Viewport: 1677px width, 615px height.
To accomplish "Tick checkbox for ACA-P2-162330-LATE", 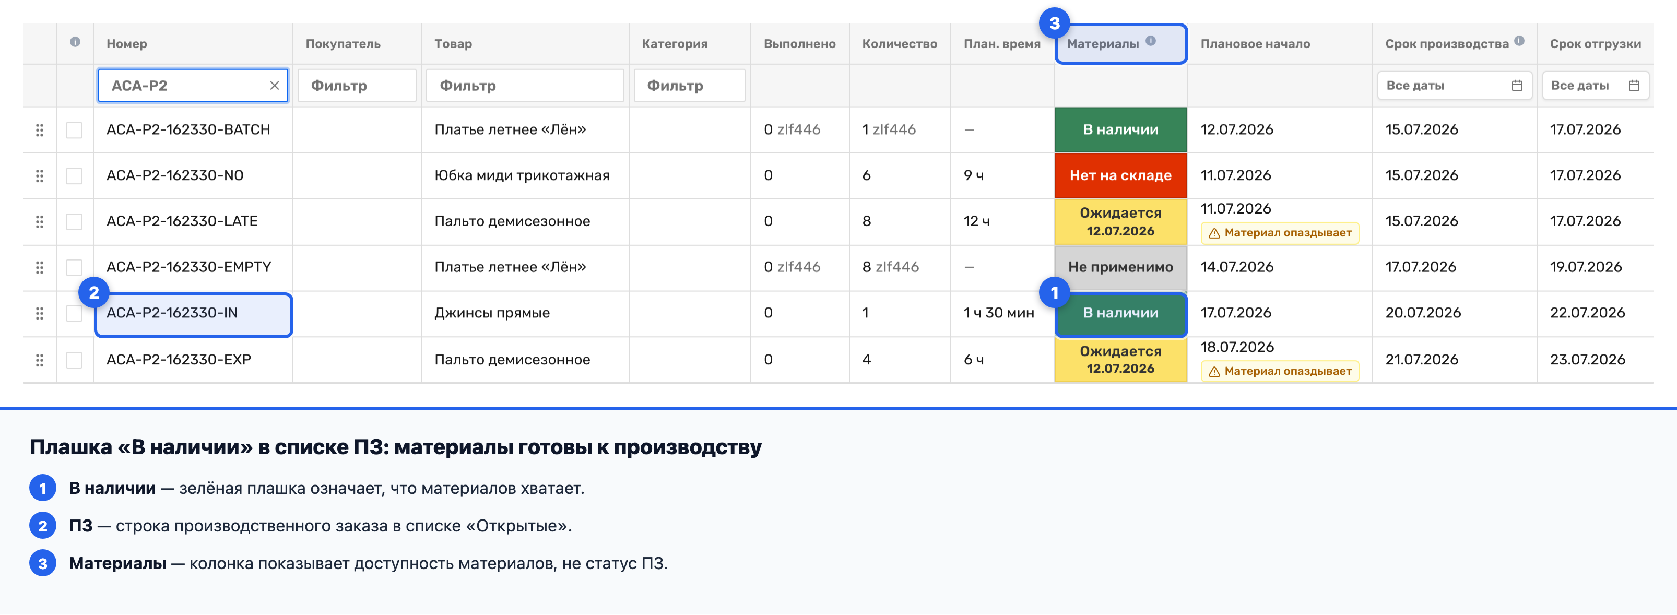I will tap(74, 222).
